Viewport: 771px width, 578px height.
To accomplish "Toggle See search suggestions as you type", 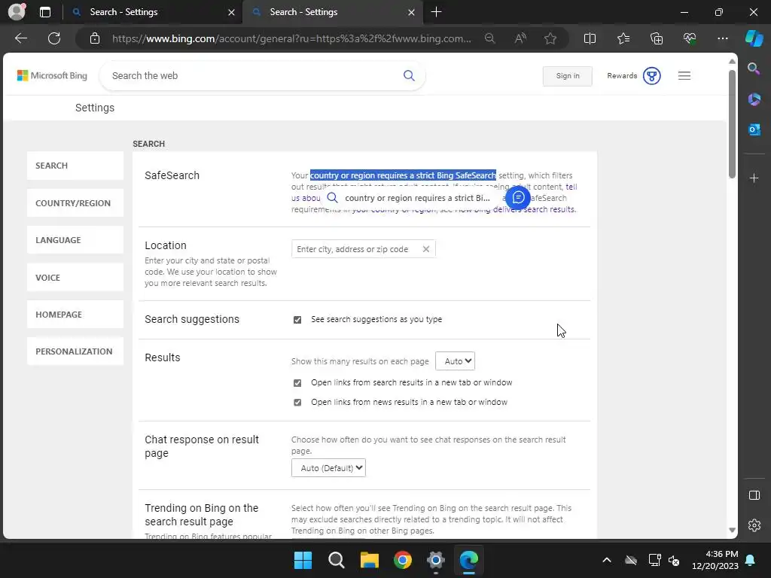I will point(297,320).
